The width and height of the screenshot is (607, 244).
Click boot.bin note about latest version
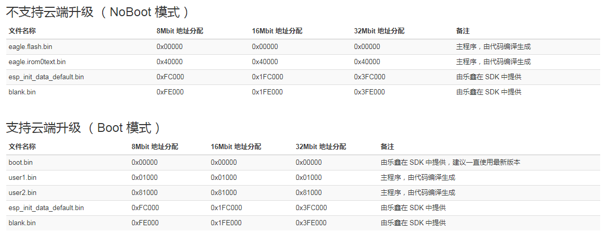click(x=450, y=163)
